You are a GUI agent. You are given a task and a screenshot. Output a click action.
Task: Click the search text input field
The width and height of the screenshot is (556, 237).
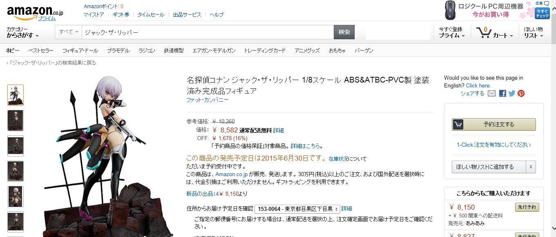click(208, 32)
